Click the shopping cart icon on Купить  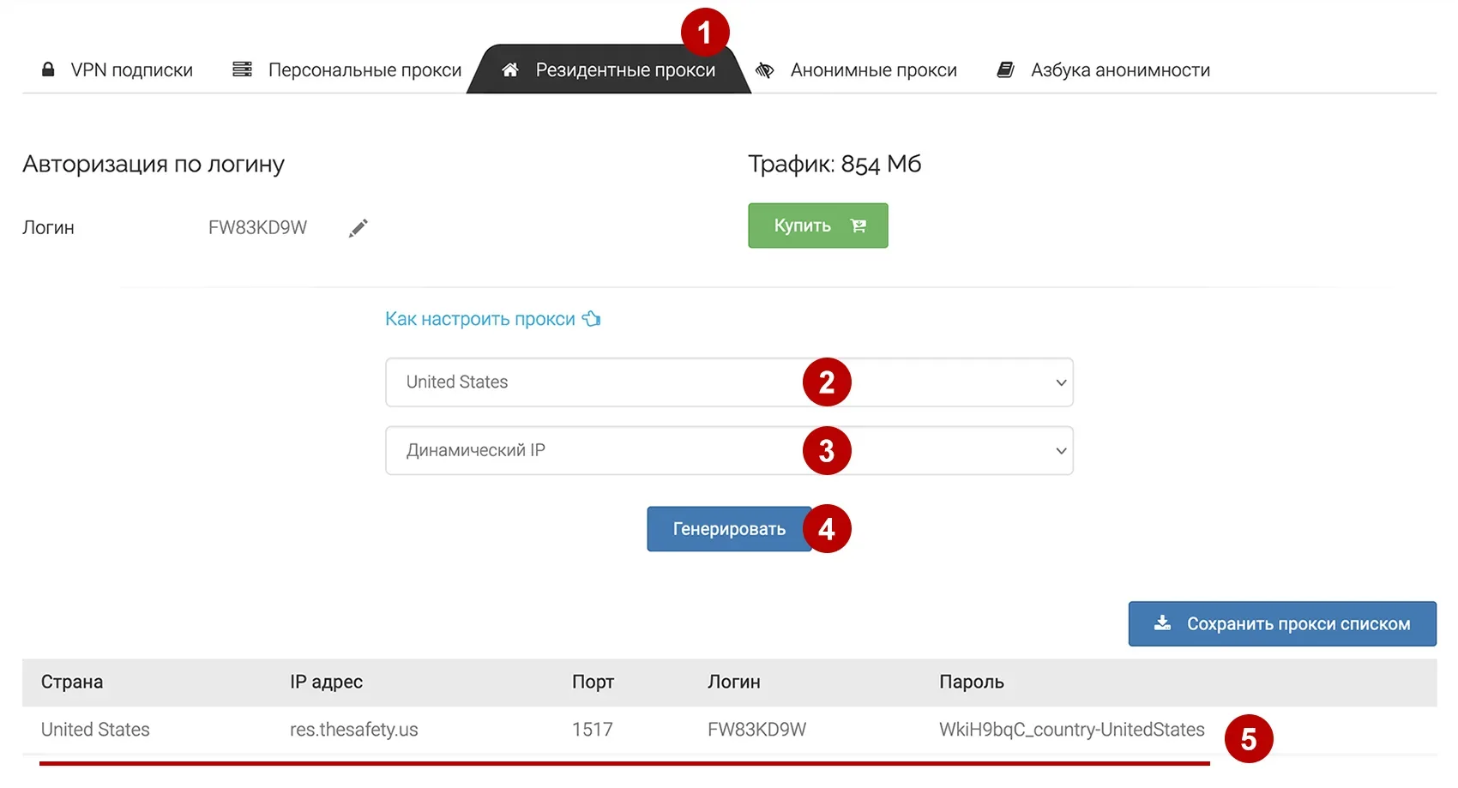click(x=858, y=226)
